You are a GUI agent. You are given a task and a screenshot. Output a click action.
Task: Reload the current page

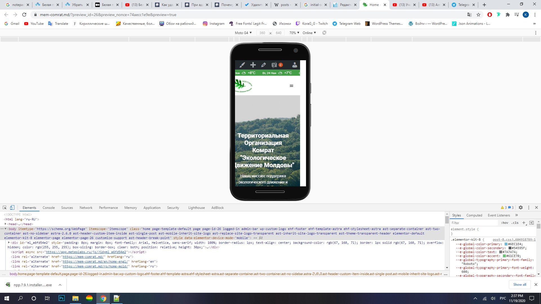(x=24, y=15)
